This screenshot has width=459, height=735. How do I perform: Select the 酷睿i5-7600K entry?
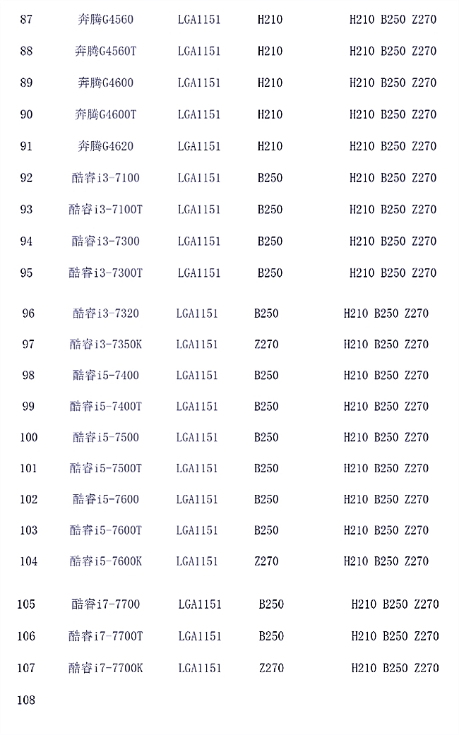(x=105, y=561)
